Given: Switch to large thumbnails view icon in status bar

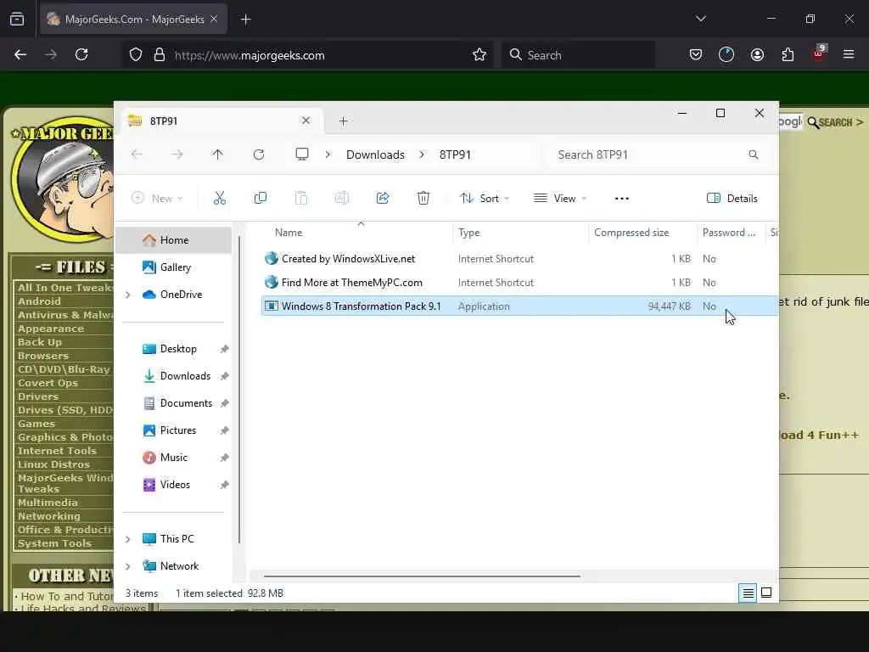Looking at the screenshot, I should (x=766, y=593).
